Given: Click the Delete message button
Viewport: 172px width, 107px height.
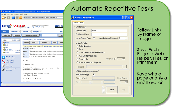Looking at the screenshot, I should tap(26, 42).
